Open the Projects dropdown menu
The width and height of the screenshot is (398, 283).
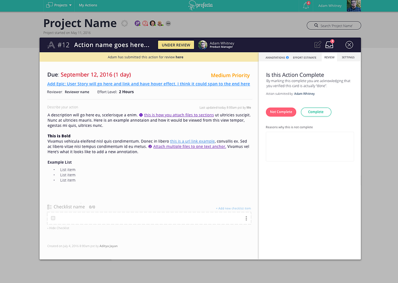click(x=59, y=5)
